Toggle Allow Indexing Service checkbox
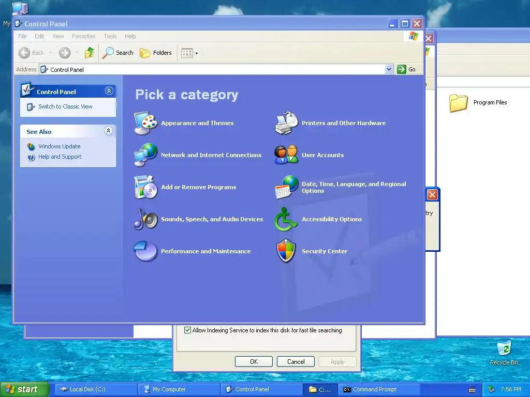This screenshot has height=397, width=530. click(x=187, y=330)
